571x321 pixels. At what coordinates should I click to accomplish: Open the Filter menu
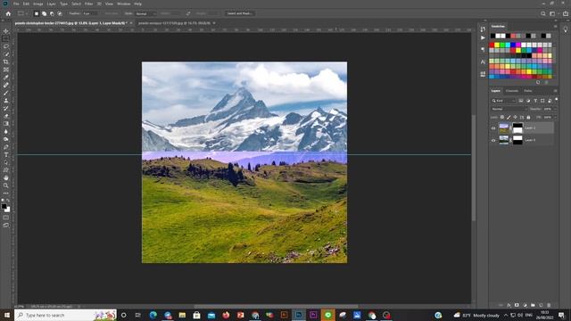(89, 4)
